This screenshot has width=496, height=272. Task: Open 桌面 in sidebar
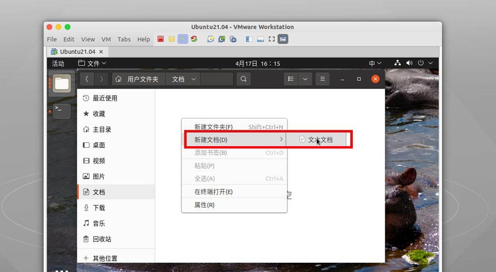pyautogui.click(x=116, y=145)
